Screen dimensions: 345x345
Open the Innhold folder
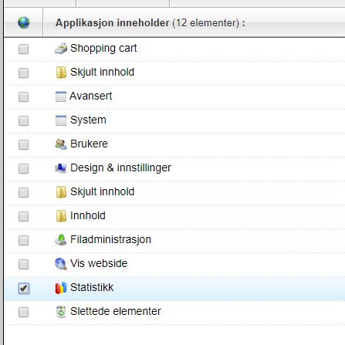tap(88, 215)
